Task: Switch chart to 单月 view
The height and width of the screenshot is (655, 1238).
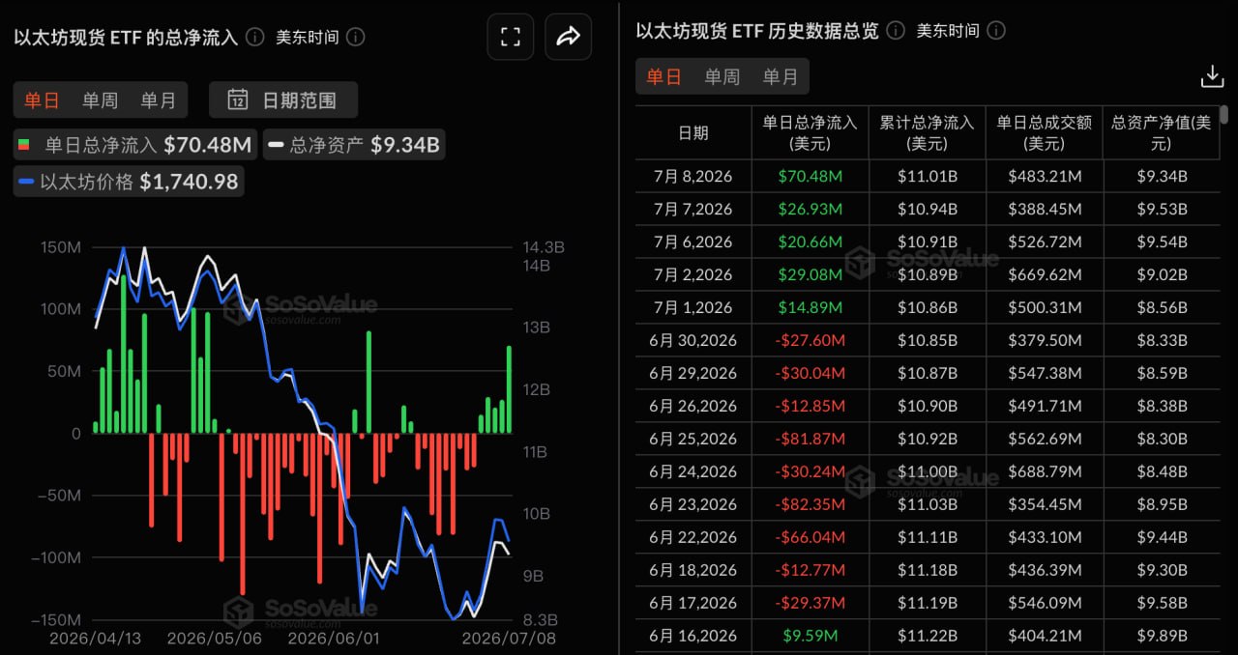Action: (159, 100)
